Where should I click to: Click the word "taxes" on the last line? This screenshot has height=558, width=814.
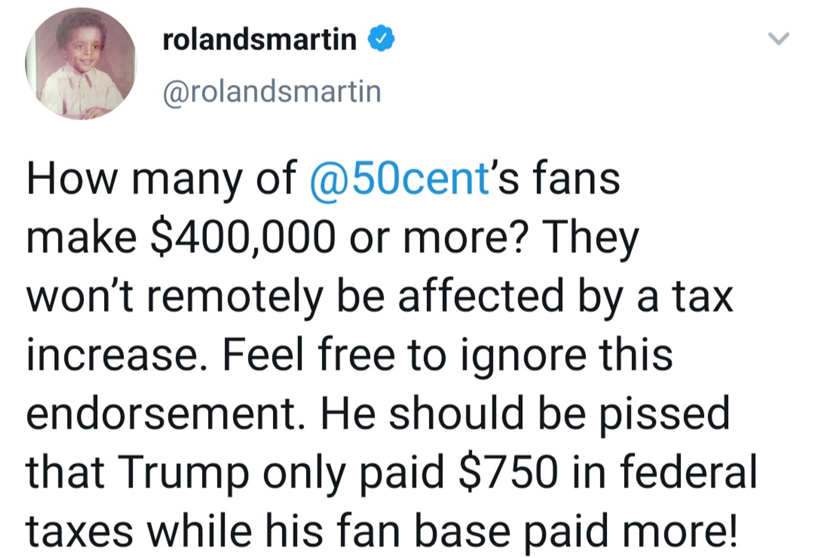click(80, 531)
